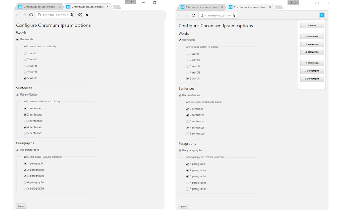This screenshot has height=210, width=337.
Task: Reload the page in the left window
Action: click(31, 15)
